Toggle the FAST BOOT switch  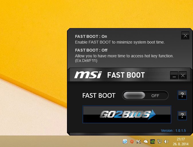pyautogui.click(x=145, y=95)
